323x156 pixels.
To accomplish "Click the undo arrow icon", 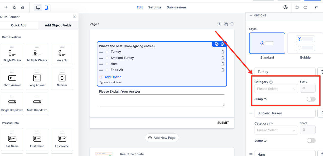I will (297, 7).
